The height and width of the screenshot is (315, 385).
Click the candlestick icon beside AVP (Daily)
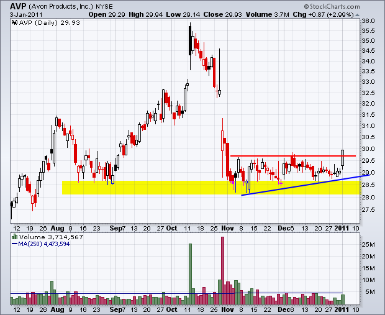coord(15,23)
